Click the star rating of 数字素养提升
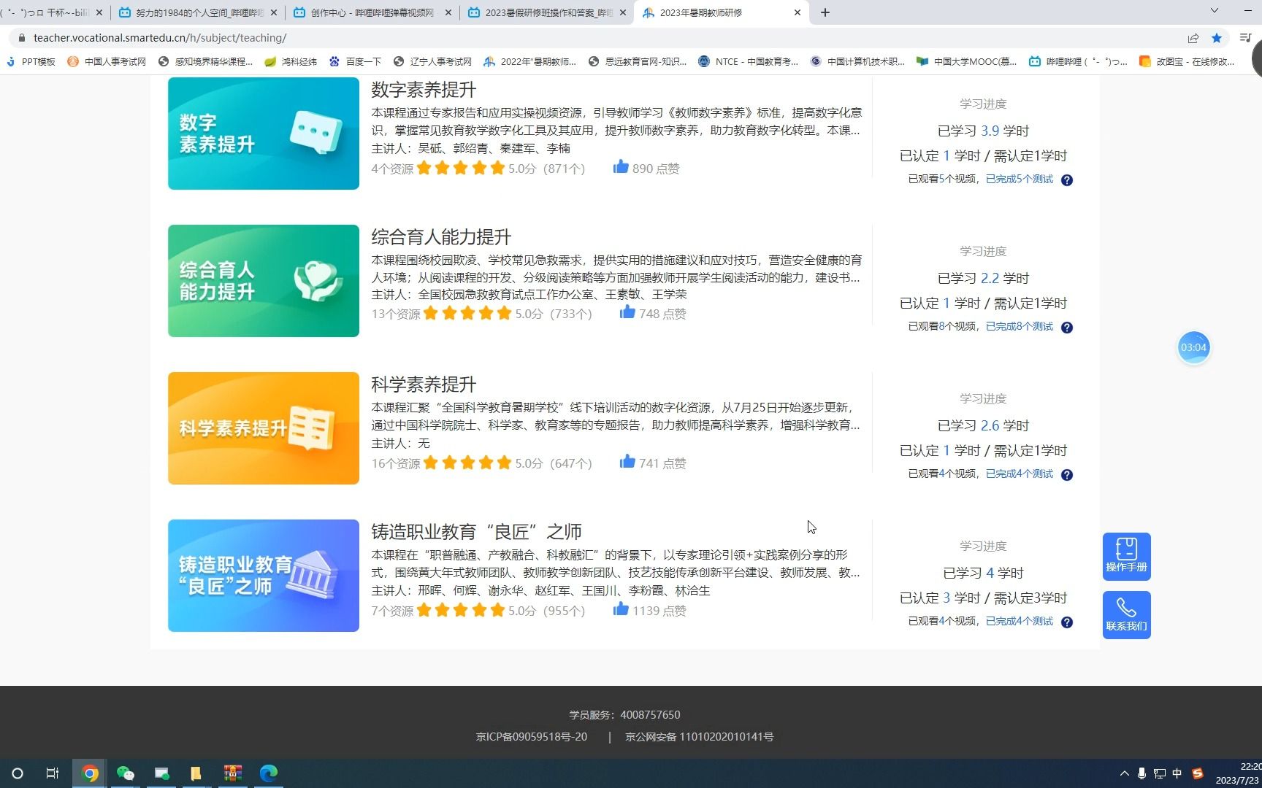 tap(461, 168)
